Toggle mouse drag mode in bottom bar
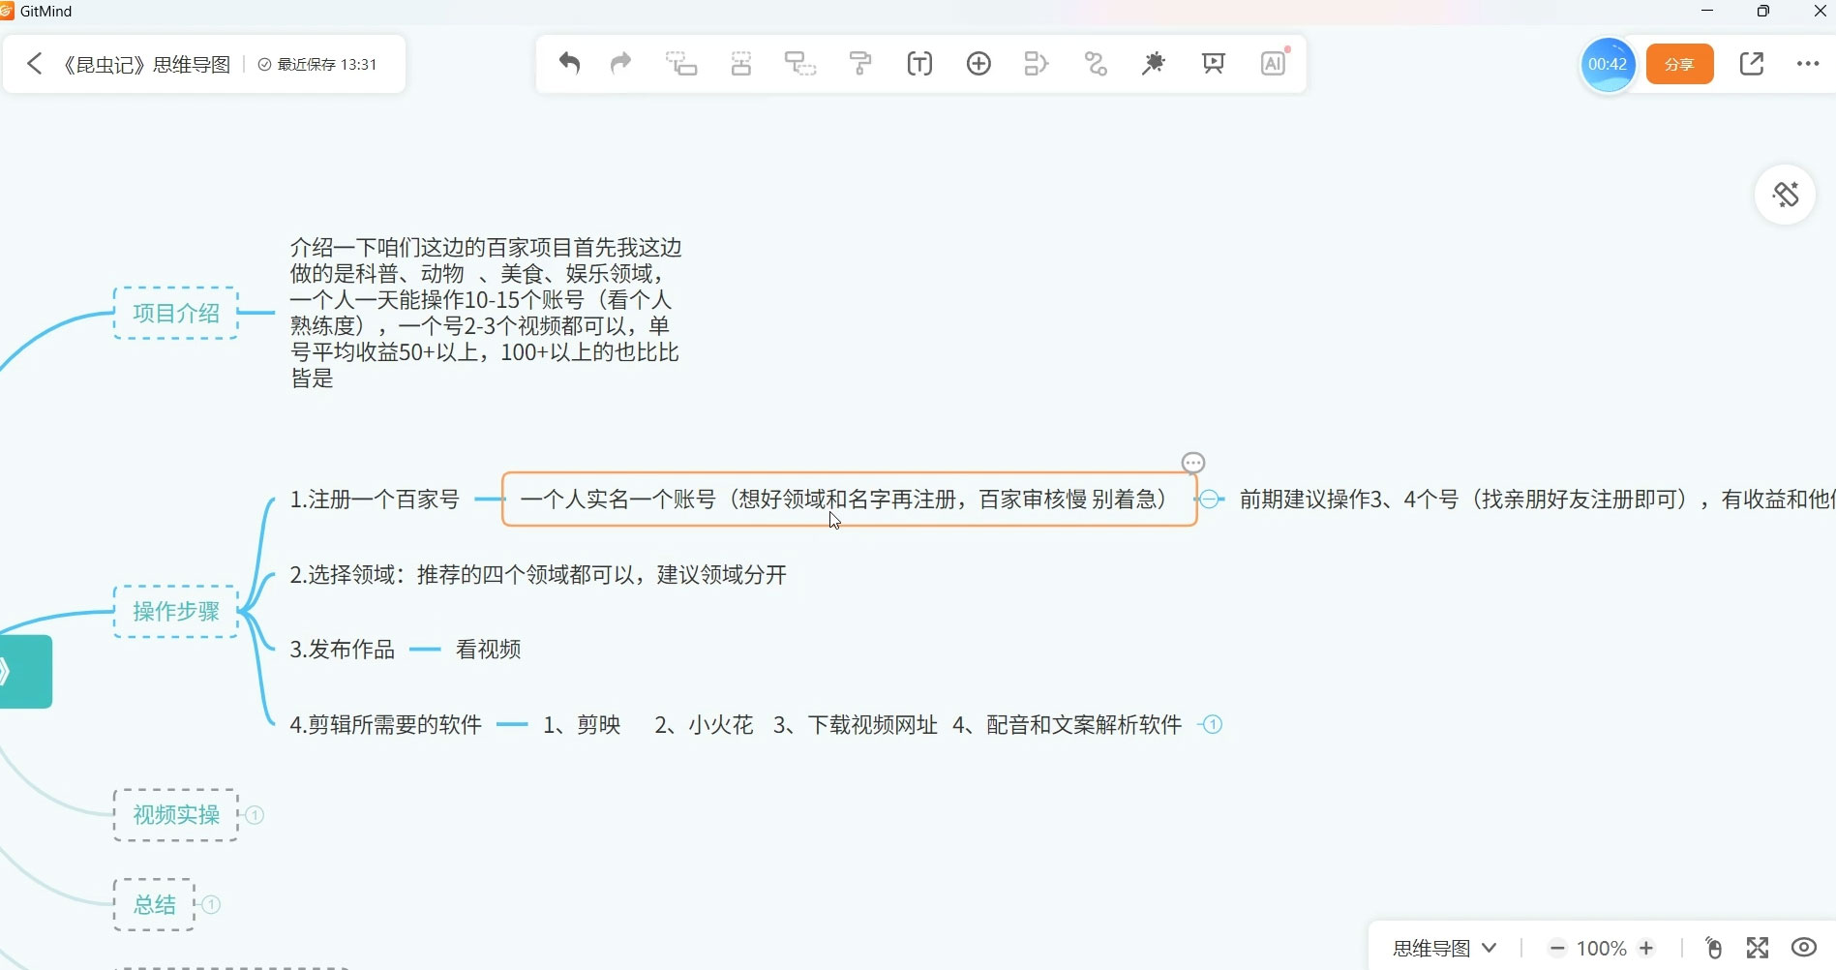Viewport: 1836px width, 970px height. click(1713, 947)
